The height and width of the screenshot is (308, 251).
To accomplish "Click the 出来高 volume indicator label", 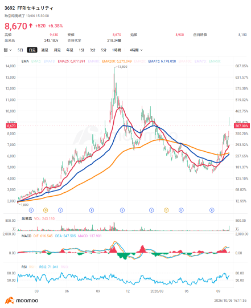I will pyautogui.click(x=27, y=218).
